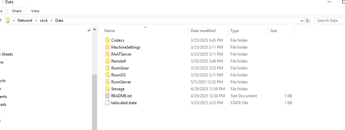Click the Search Data input field
This screenshot has height=130, width=345.
pos(329,21)
